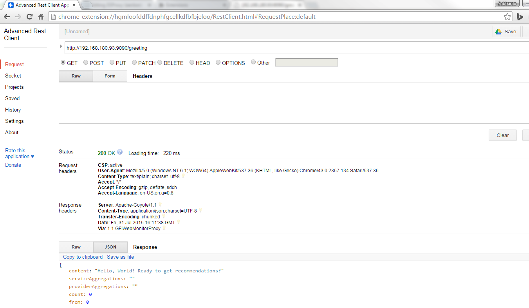Click the request URL input field

pos(296,48)
